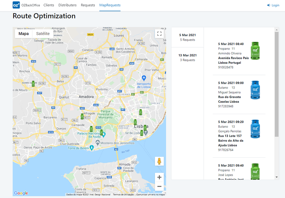Click phone number 917826764
The height and width of the screenshot is (198, 285).
click(x=226, y=150)
